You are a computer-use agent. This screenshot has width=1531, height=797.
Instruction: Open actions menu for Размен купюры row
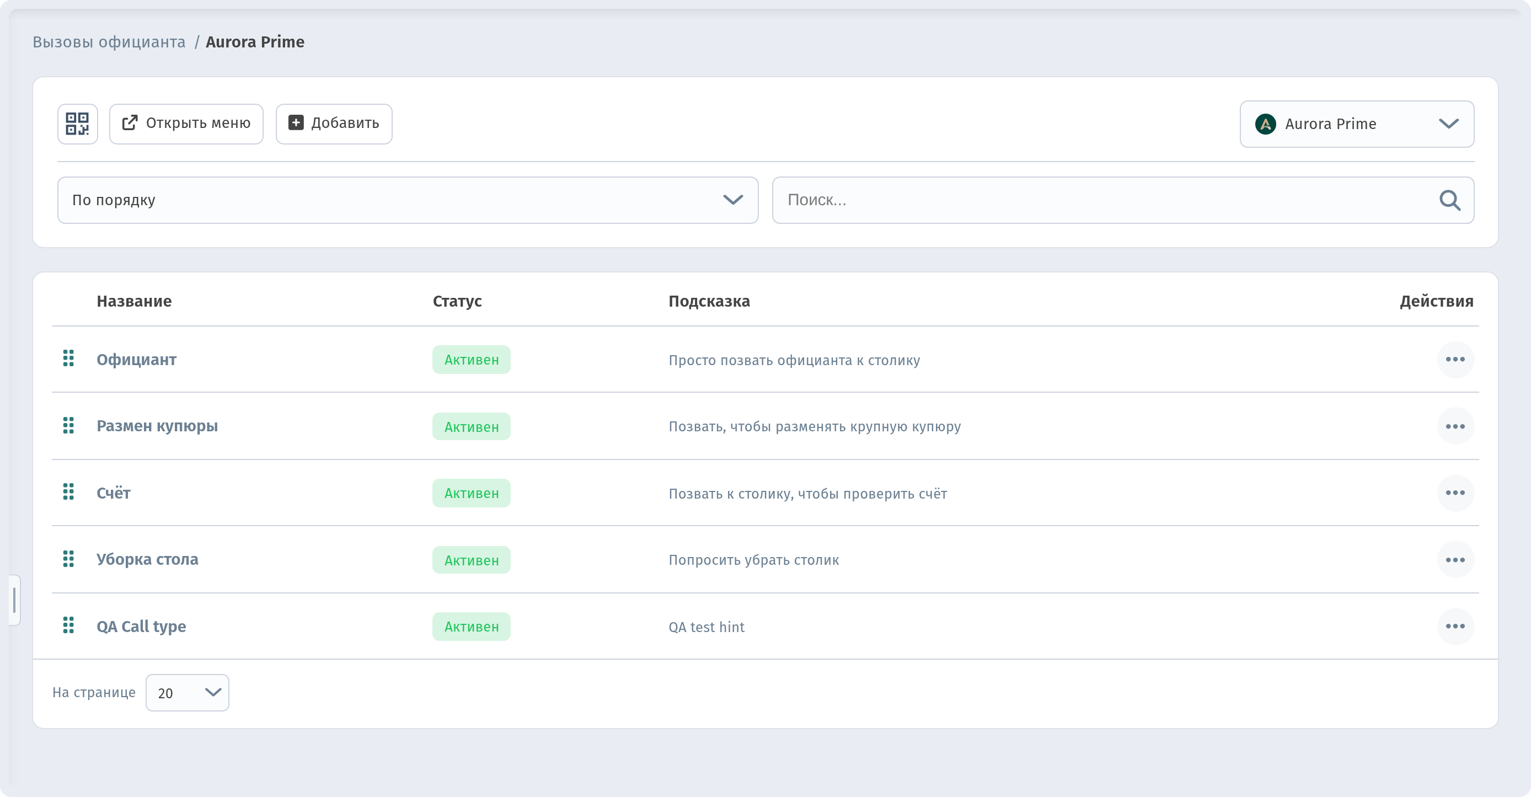tap(1455, 427)
